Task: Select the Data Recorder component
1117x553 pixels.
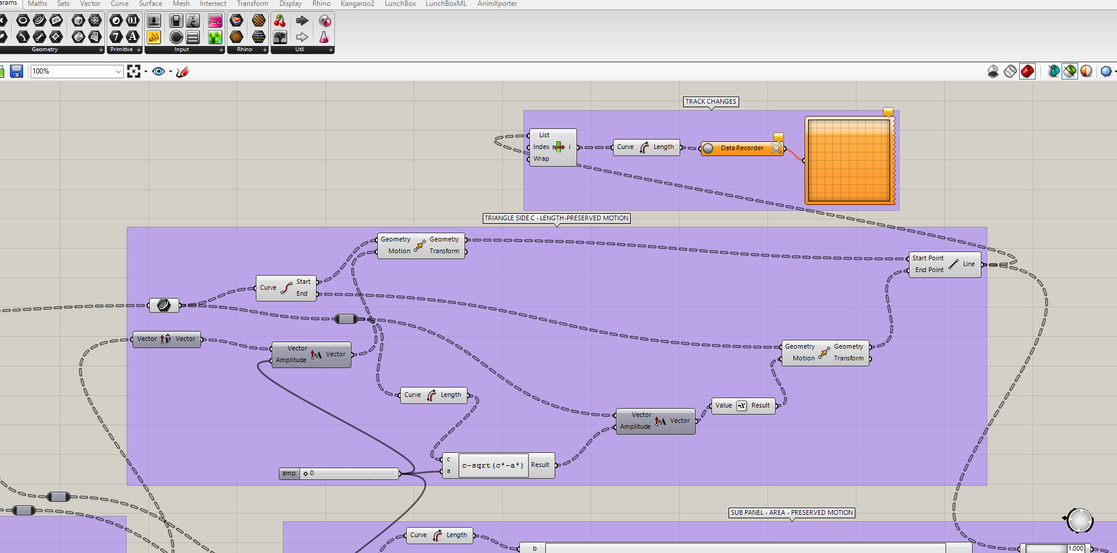Action: tap(743, 148)
